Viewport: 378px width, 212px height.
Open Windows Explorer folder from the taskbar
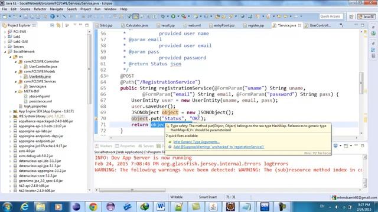point(41,207)
